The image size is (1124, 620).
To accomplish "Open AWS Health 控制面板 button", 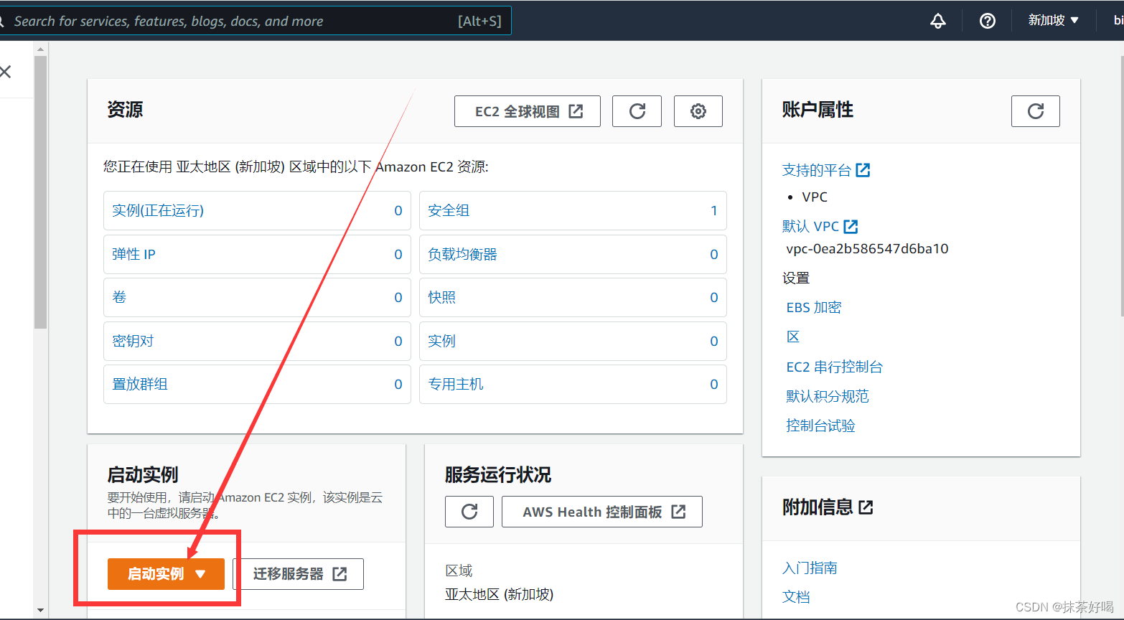I will (602, 512).
